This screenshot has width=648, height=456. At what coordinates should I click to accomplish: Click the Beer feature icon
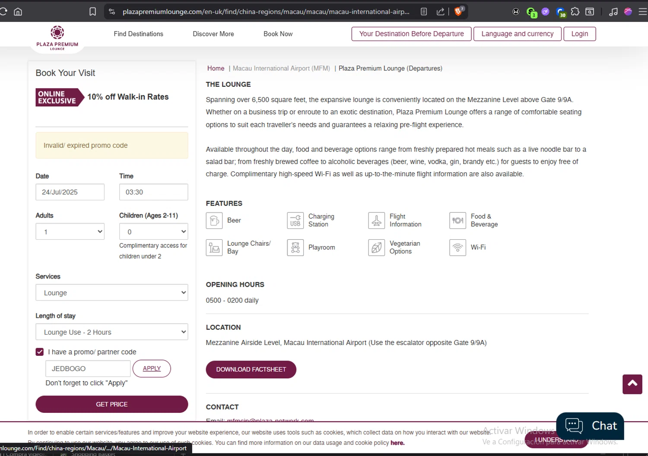214,221
